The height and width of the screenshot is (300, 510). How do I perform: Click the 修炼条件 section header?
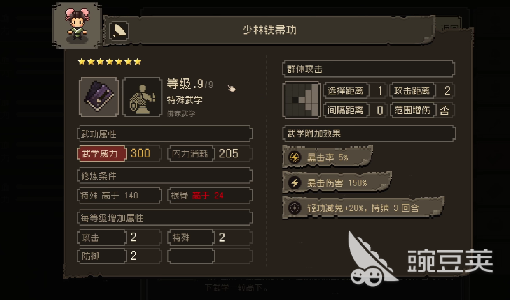pyautogui.click(x=165, y=175)
